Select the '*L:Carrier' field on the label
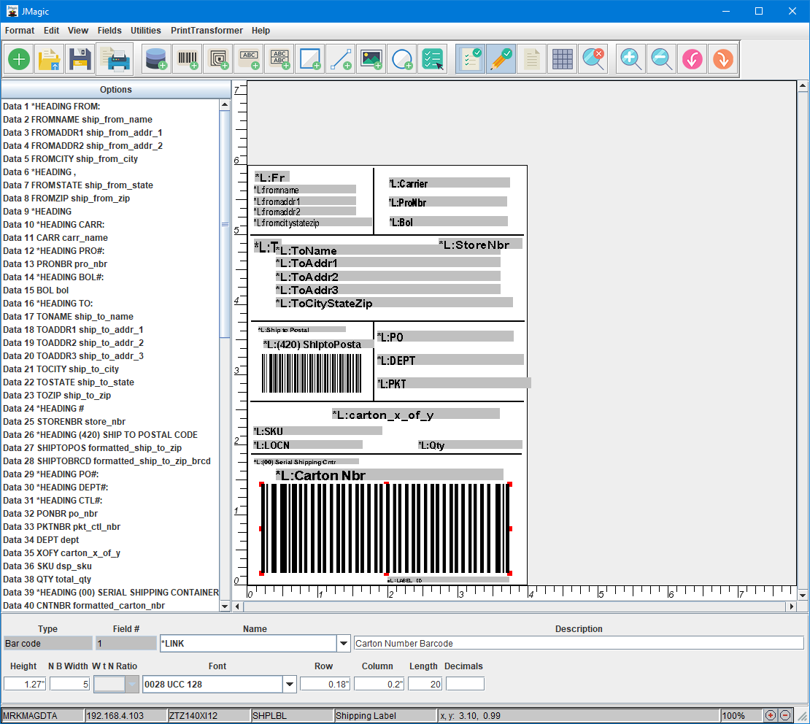Viewport: 810px width, 724px height. click(x=449, y=183)
